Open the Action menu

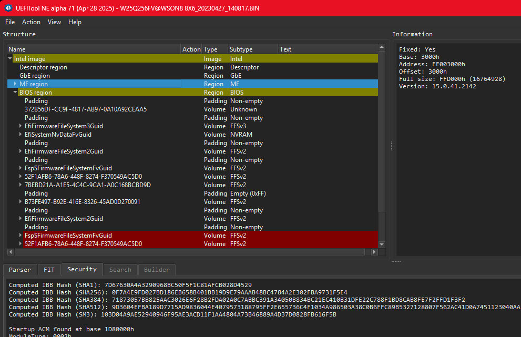[31, 22]
